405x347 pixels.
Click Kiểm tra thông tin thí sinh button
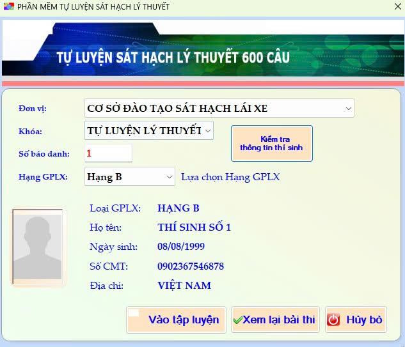pyautogui.click(x=272, y=143)
